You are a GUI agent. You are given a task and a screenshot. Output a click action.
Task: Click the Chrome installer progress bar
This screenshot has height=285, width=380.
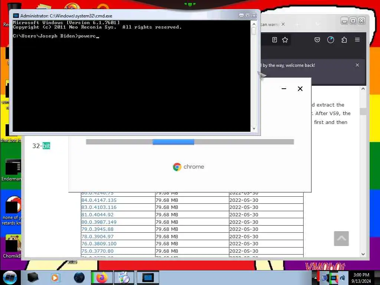coord(190,142)
